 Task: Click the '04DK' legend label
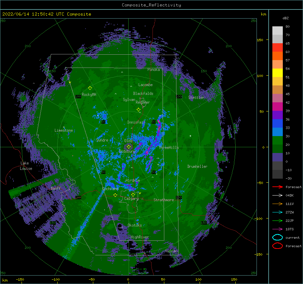click(x=290, y=195)
